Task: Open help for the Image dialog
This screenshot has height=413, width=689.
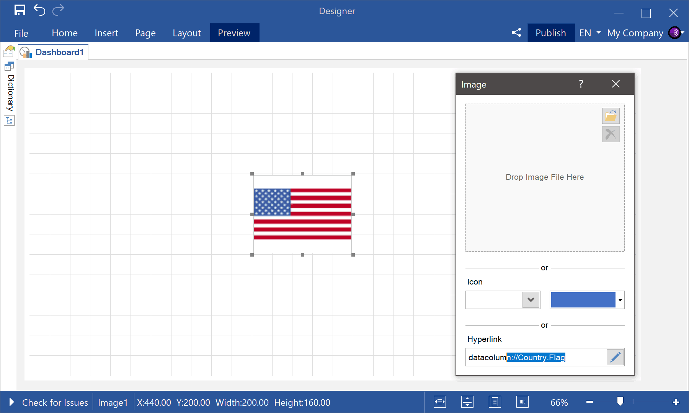Action: (581, 84)
